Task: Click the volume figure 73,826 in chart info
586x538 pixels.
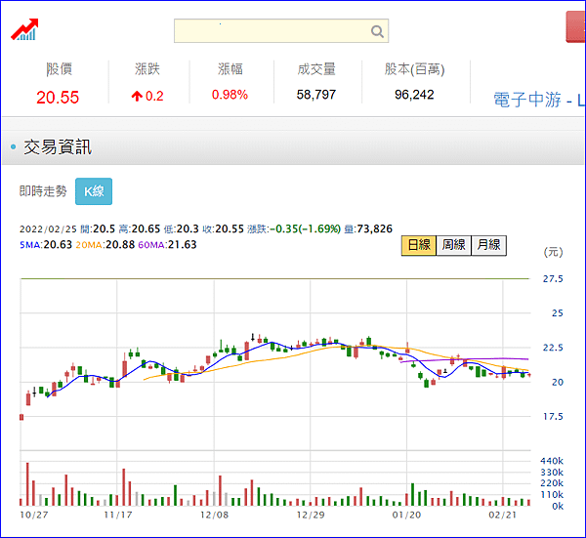Action: [x=374, y=229]
